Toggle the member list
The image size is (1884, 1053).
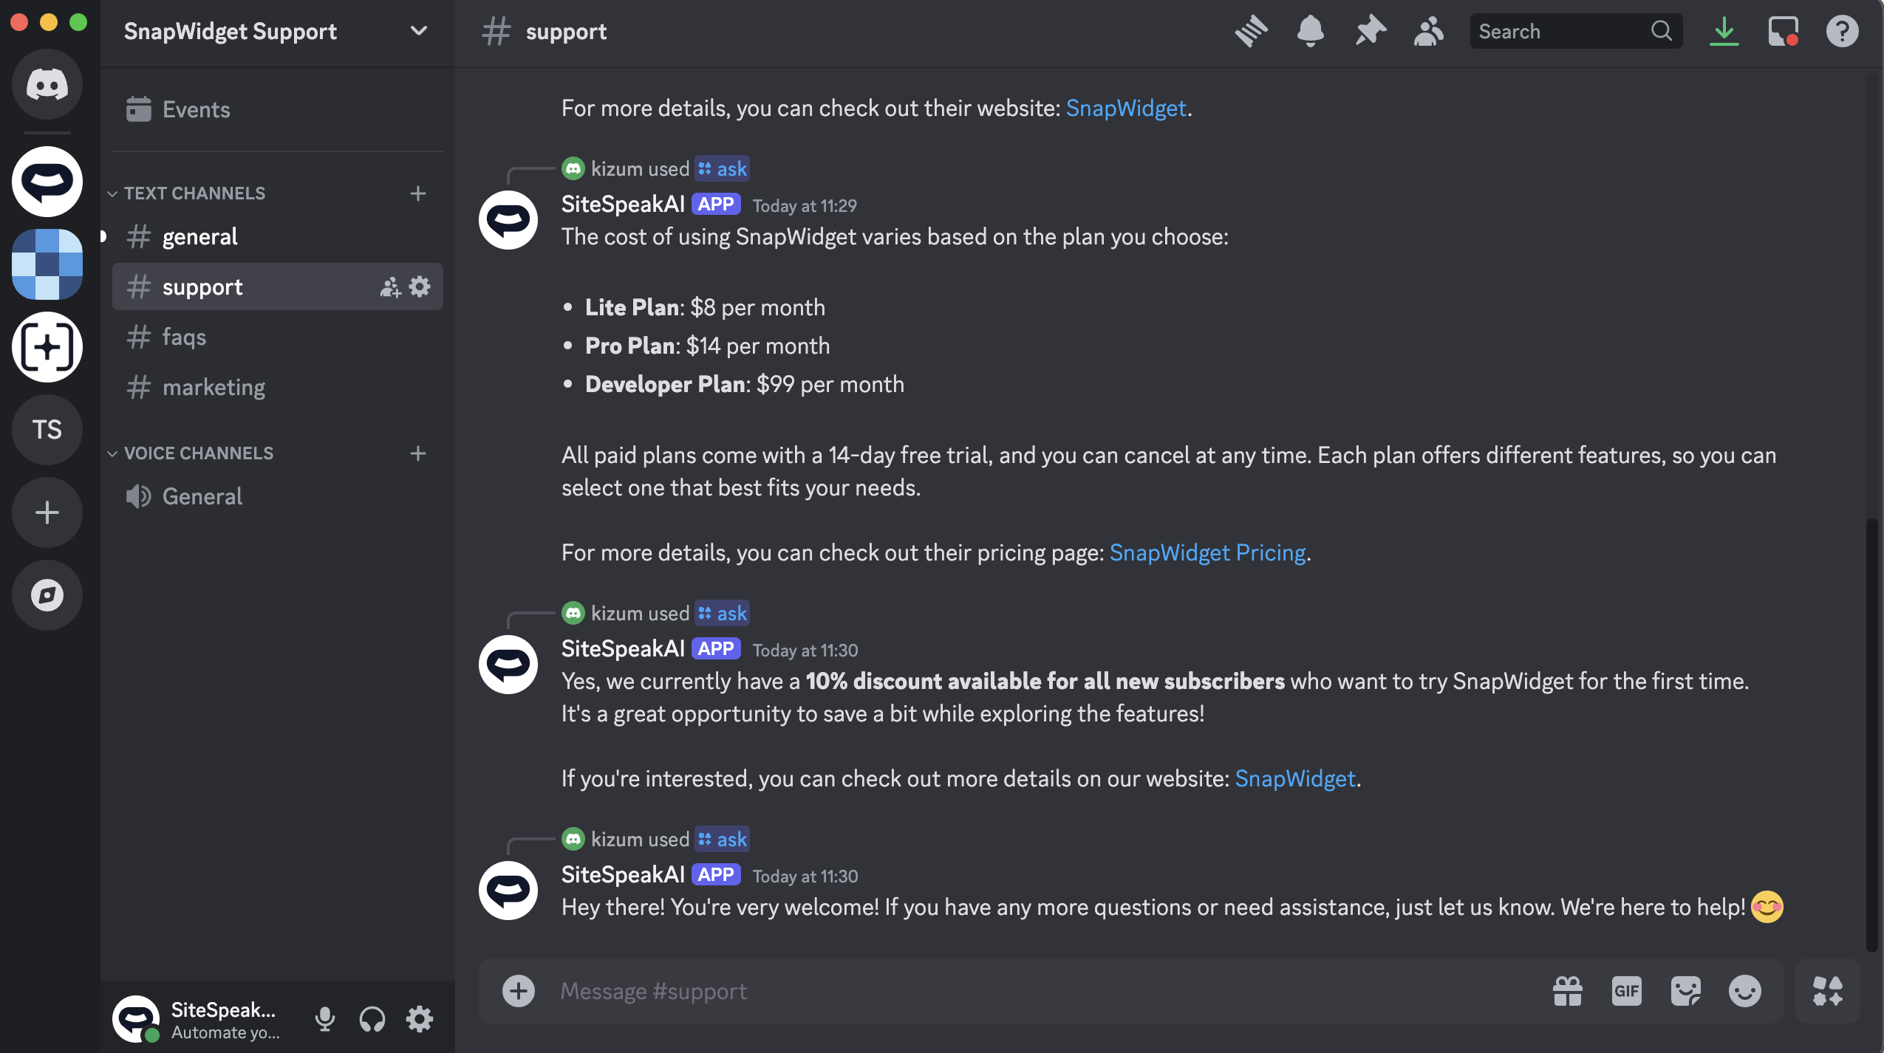pos(1428,32)
